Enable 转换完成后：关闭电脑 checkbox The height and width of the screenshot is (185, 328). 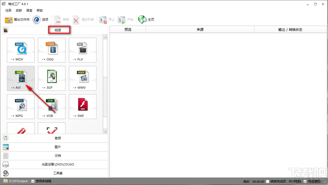click(x=267, y=181)
